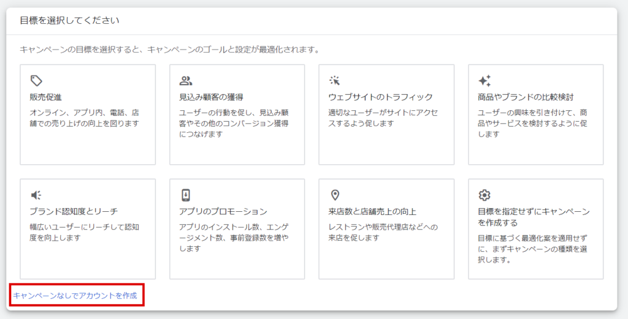The width and height of the screenshot is (628, 319).
Task: Click the description under アプリのプロモーション
Action: (x=234, y=238)
